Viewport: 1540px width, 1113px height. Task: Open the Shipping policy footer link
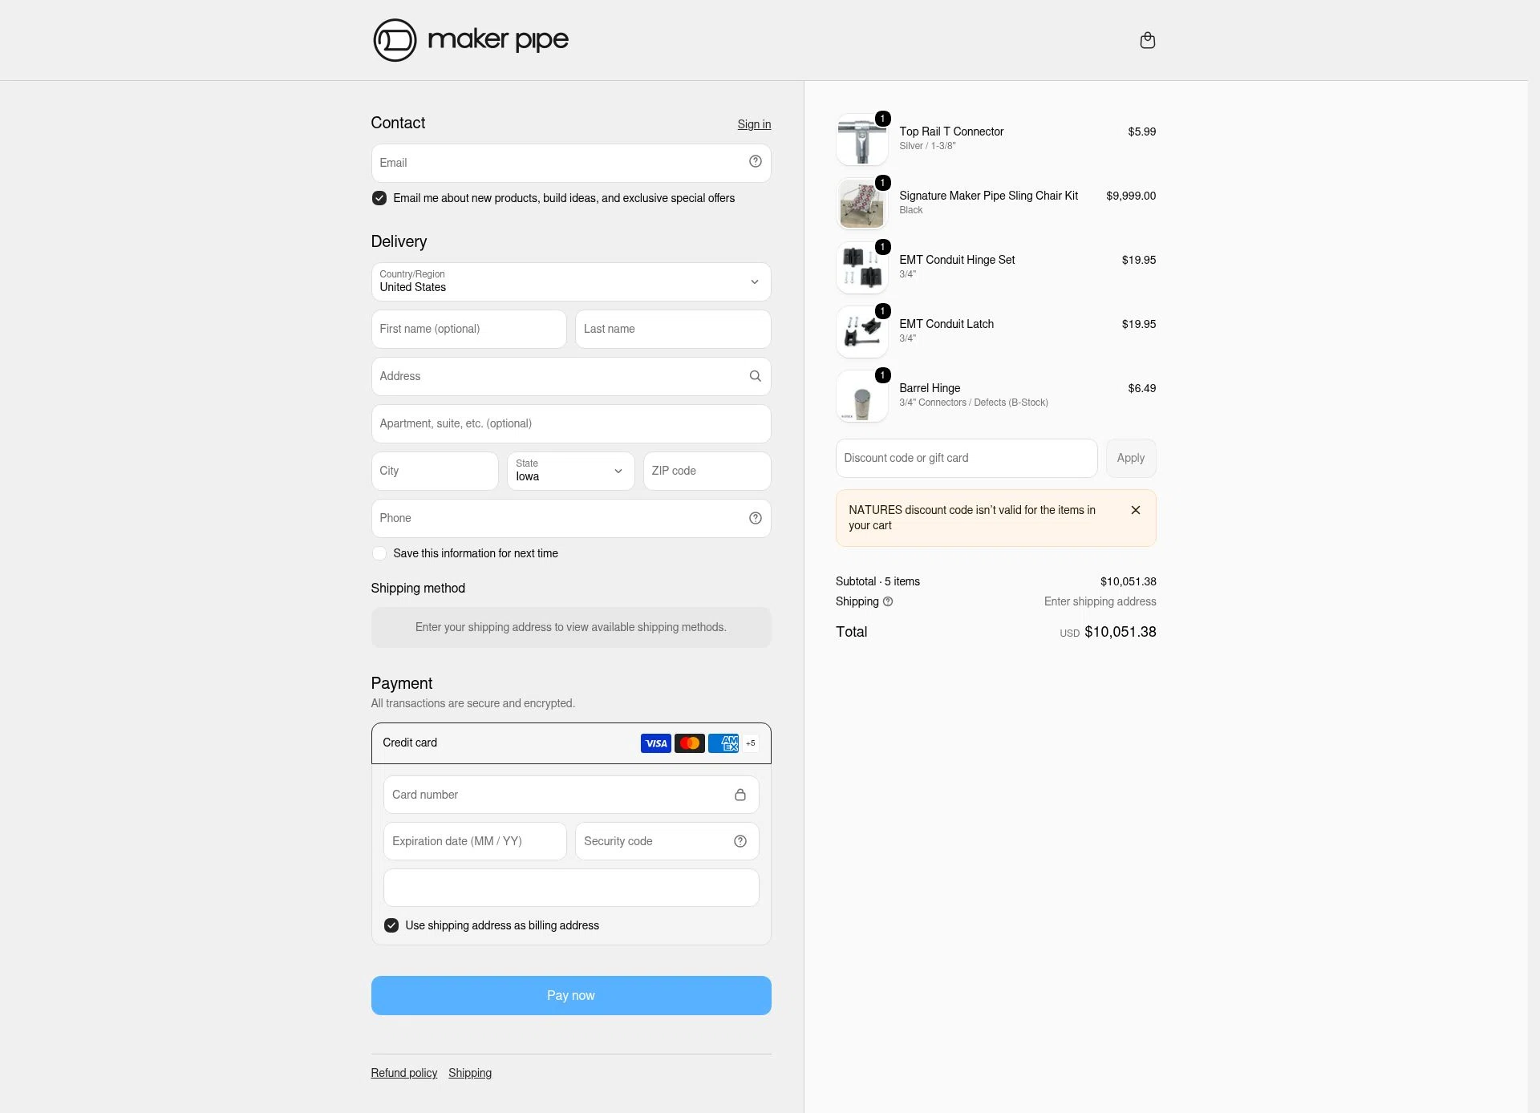(x=470, y=1073)
